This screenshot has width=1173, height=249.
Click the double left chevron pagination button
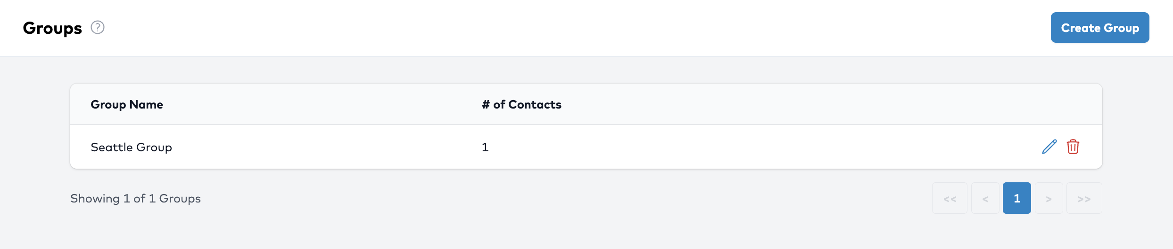(950, 198)
